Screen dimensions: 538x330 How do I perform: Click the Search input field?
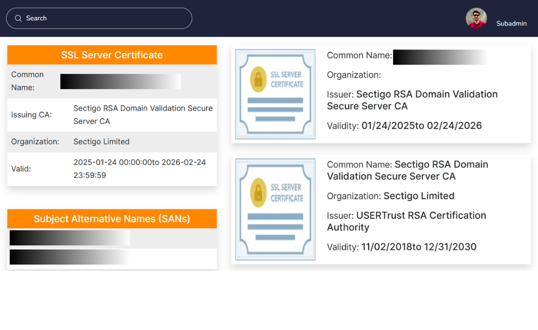tap(99, 18)
